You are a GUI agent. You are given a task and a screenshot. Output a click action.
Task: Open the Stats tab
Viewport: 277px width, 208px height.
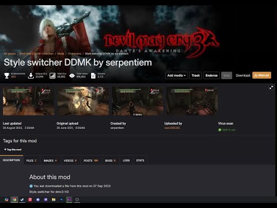[140, 161]
